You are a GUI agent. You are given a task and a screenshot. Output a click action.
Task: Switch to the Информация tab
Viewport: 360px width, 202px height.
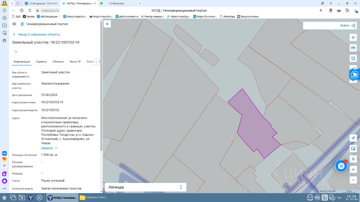(22, 62)
